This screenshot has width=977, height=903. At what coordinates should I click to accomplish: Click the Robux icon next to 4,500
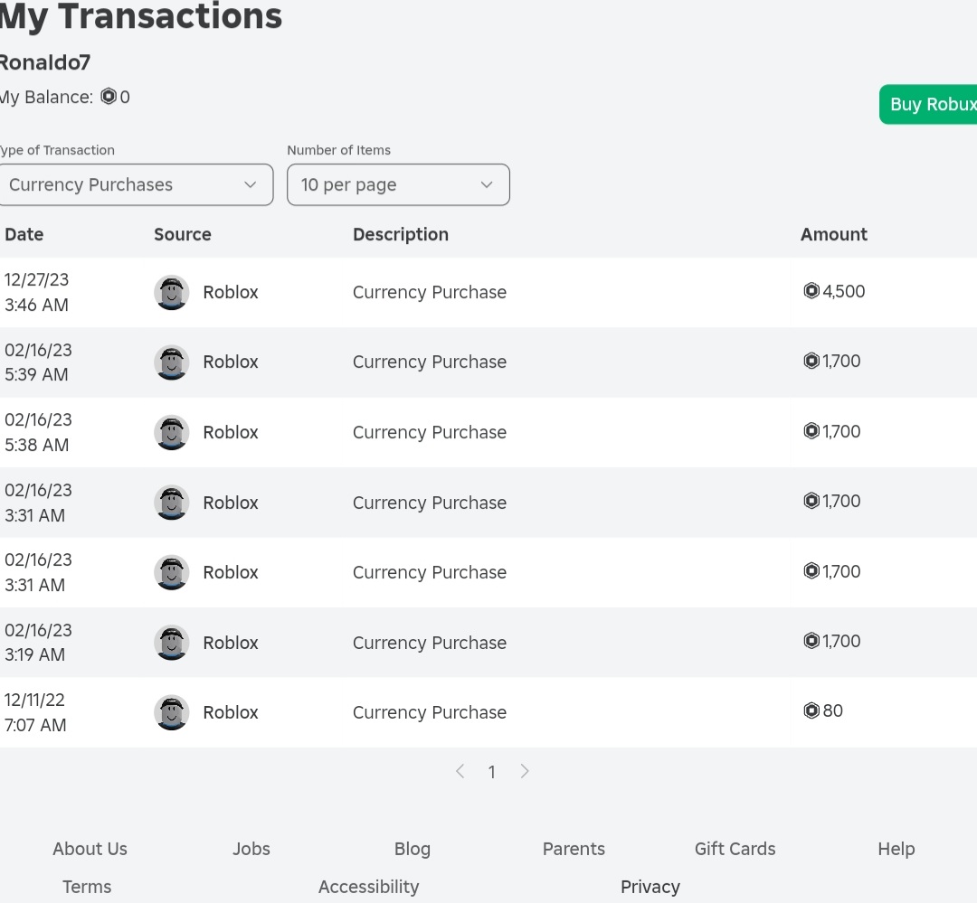pyautogui.click(x=811, y=291)
